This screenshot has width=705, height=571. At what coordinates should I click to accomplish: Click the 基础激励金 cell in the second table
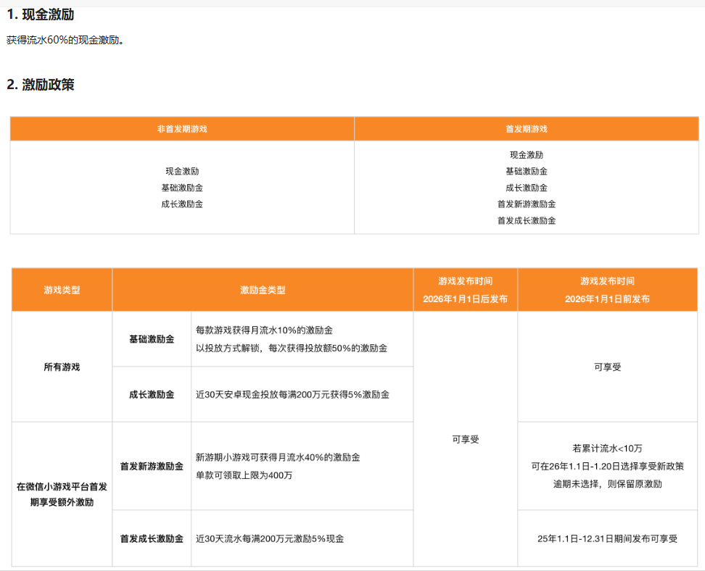[x=151, y=338]
